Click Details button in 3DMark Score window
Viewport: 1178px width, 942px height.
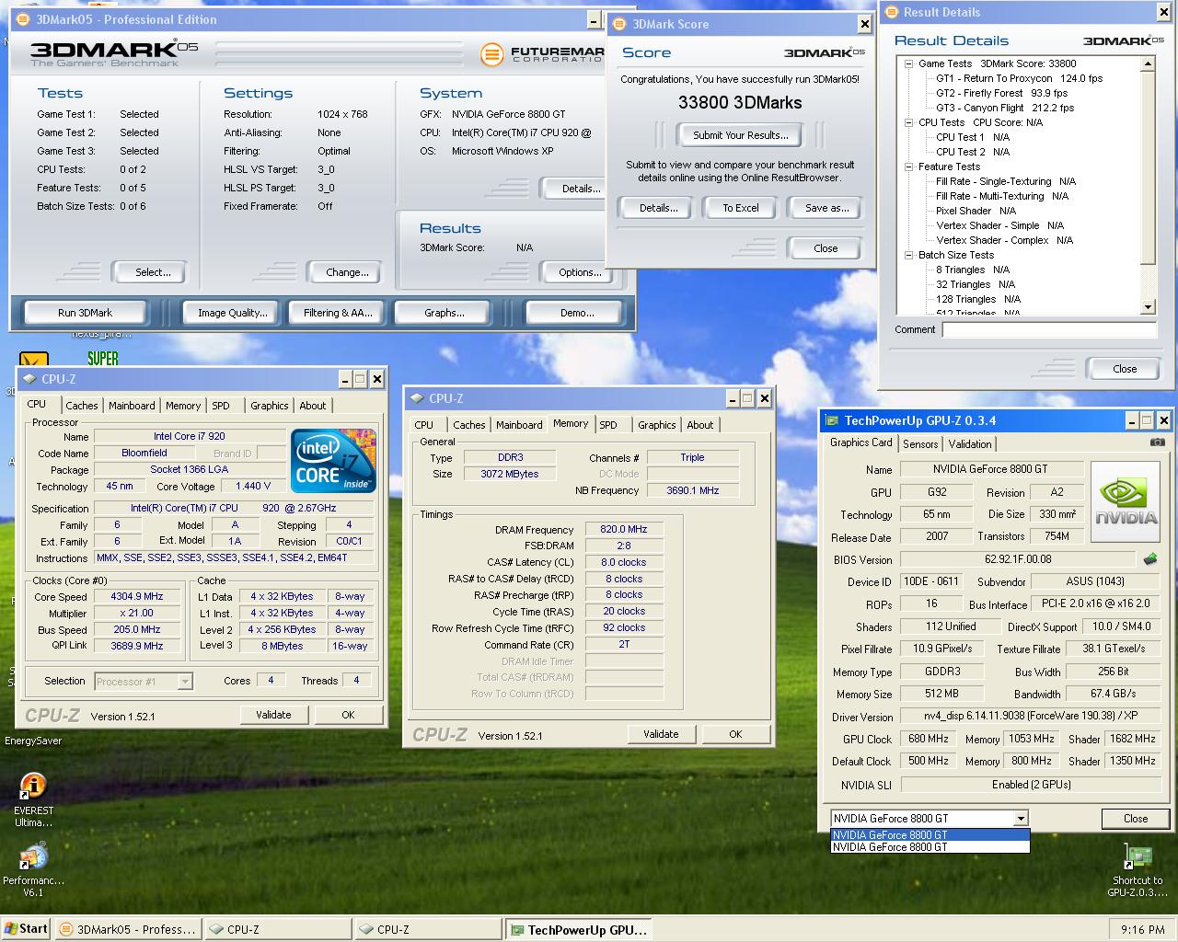659,208
